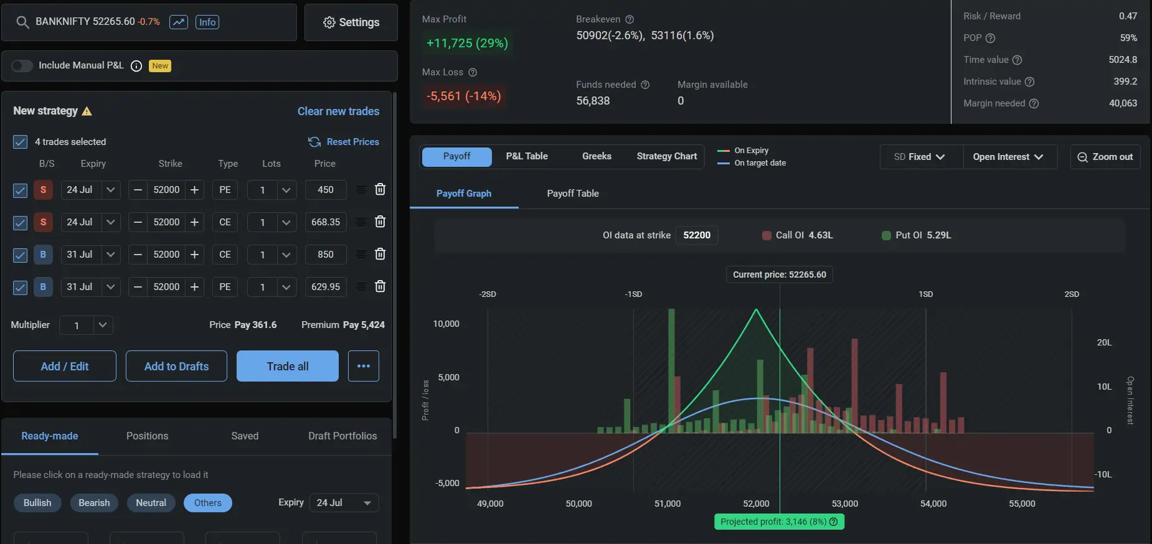Decrease strike of the 24 Jul CE trade
Image resolution: width=1152 pixels, height=544 pixels.
pos(138,222)
